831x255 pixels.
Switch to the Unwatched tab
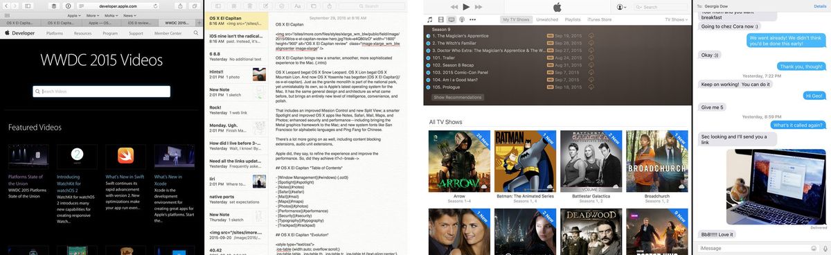(547, 19)
